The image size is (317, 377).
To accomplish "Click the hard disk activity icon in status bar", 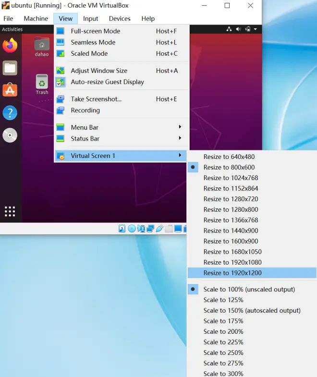I will (x=122, y=229).
